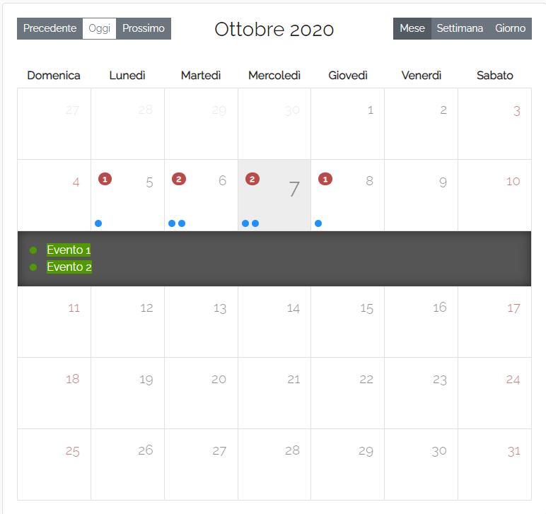Viewport: 546px width, 514px height.
Task: Switch to Giorno view
Action: [510, 28]
